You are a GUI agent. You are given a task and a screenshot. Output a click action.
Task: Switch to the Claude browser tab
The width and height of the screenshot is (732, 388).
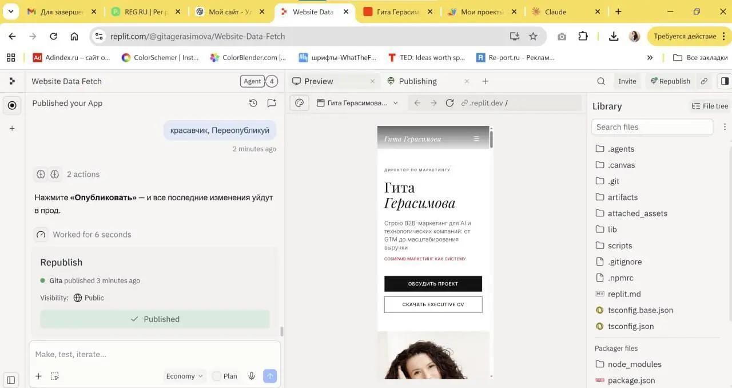565,11
